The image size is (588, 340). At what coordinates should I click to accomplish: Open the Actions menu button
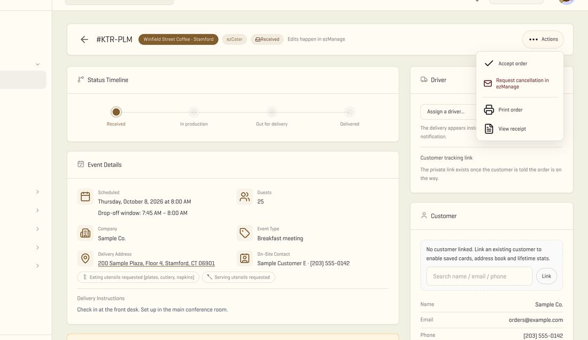[x=543, y=39]
